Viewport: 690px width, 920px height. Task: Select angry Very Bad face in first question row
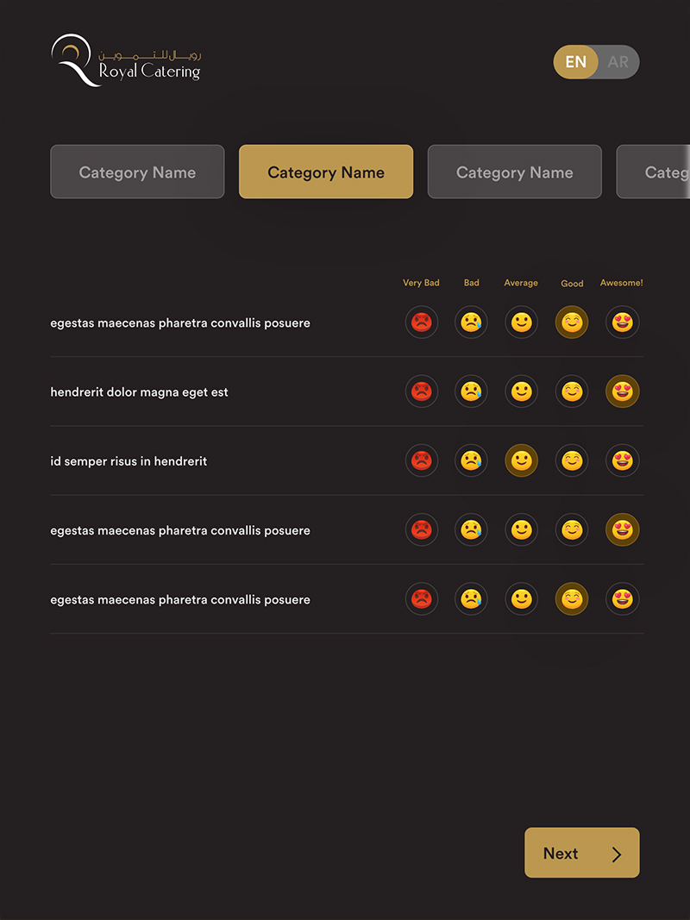(x=421, y=322)
